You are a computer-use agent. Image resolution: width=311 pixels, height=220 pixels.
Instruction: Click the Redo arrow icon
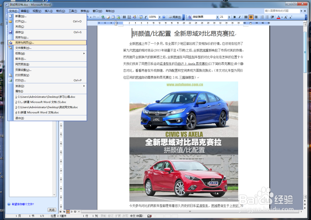point(95,17)
